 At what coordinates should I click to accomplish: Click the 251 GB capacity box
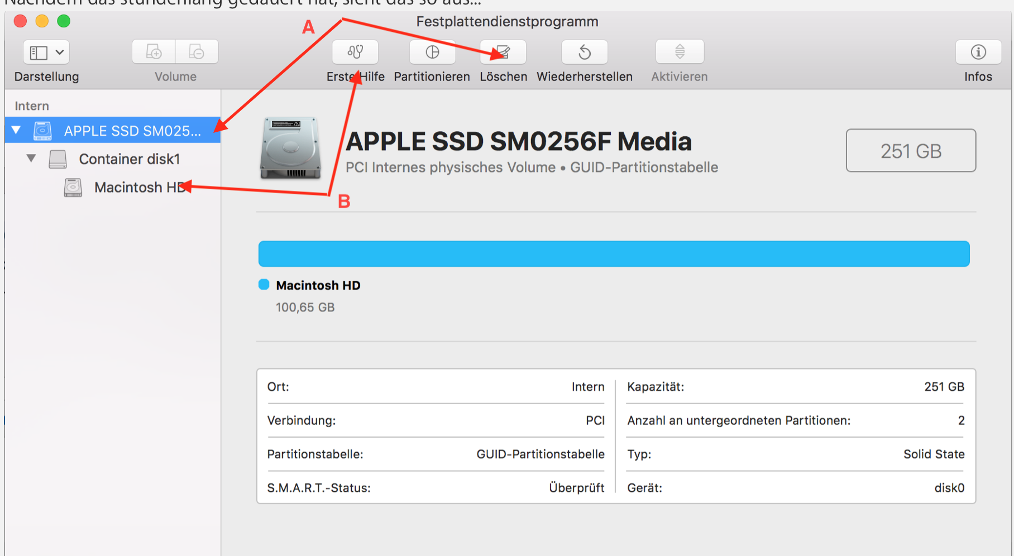(x=911, y=151)
